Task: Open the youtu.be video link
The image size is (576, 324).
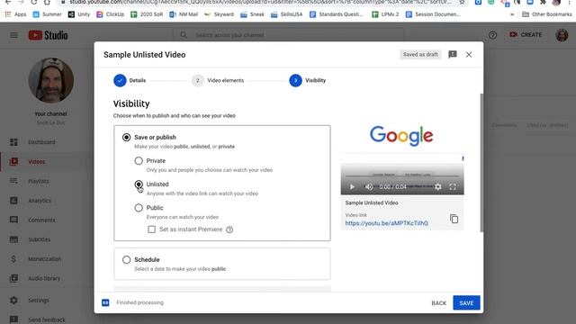Action: coord(386,223)
